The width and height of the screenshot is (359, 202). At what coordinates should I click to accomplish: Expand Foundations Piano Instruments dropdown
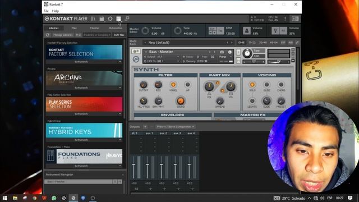point(84,166)
